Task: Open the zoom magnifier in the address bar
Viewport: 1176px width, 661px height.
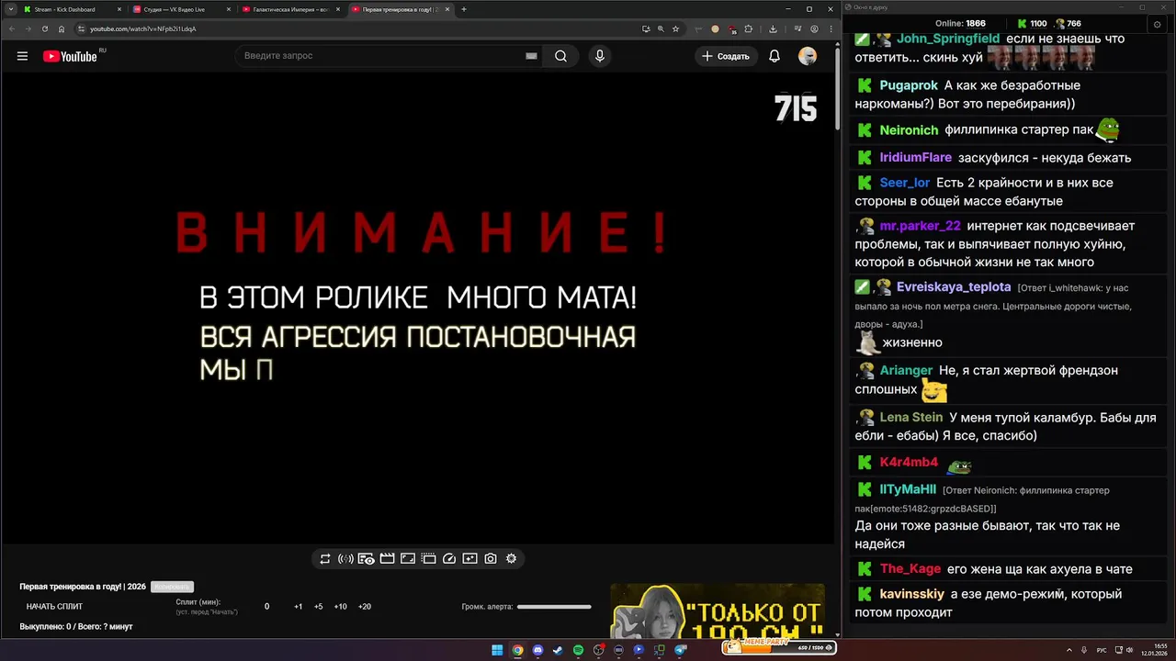Action: (x=661, y=28)
